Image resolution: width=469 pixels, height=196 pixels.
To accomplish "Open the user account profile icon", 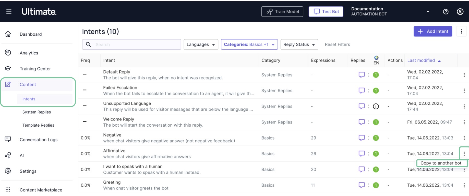I will 460,12.
